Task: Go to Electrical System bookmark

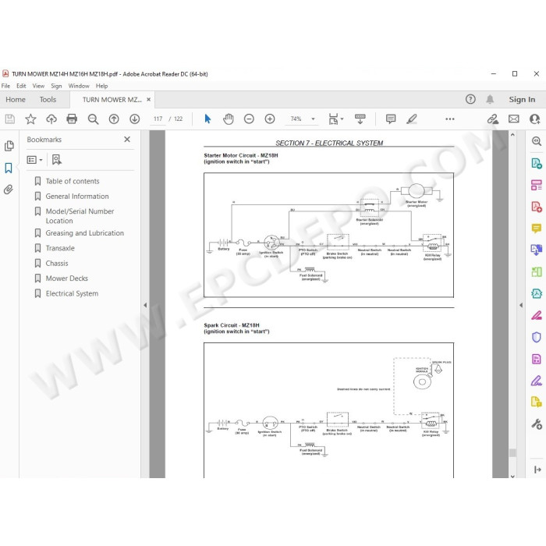Action: (72, 294)
